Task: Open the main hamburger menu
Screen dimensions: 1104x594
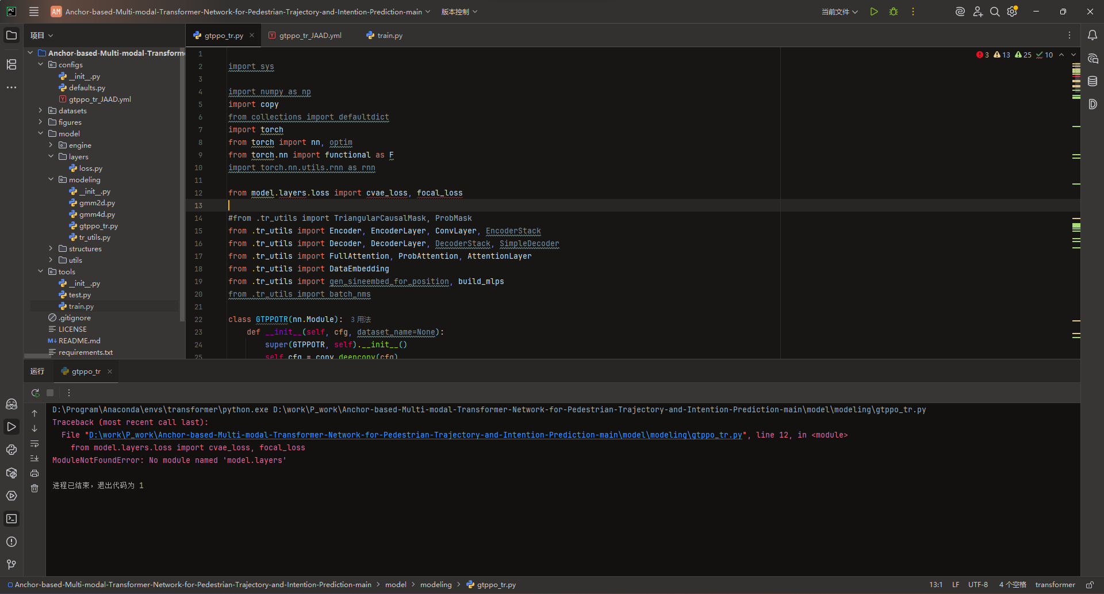Action: tap(34, 12)
